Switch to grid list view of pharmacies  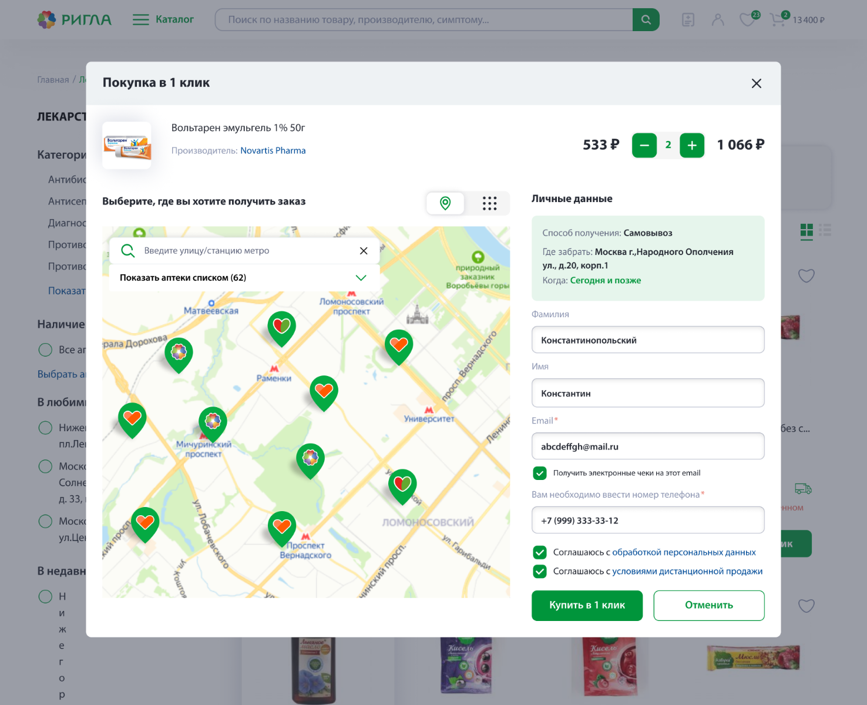click(x=489, y=203)
